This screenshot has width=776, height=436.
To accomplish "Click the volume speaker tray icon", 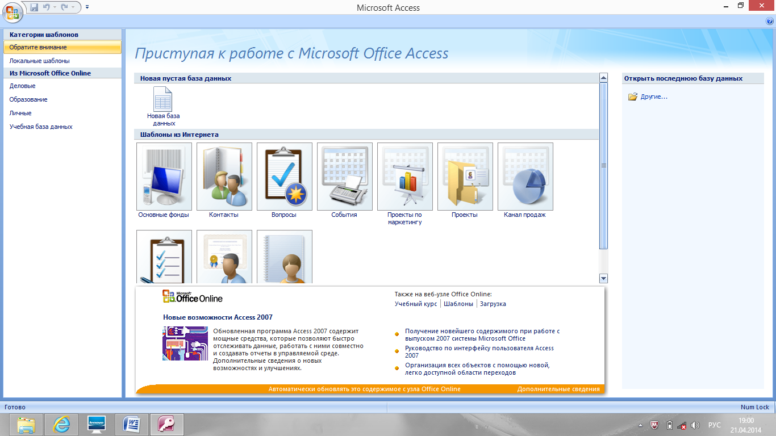I will tap(695, 425).
